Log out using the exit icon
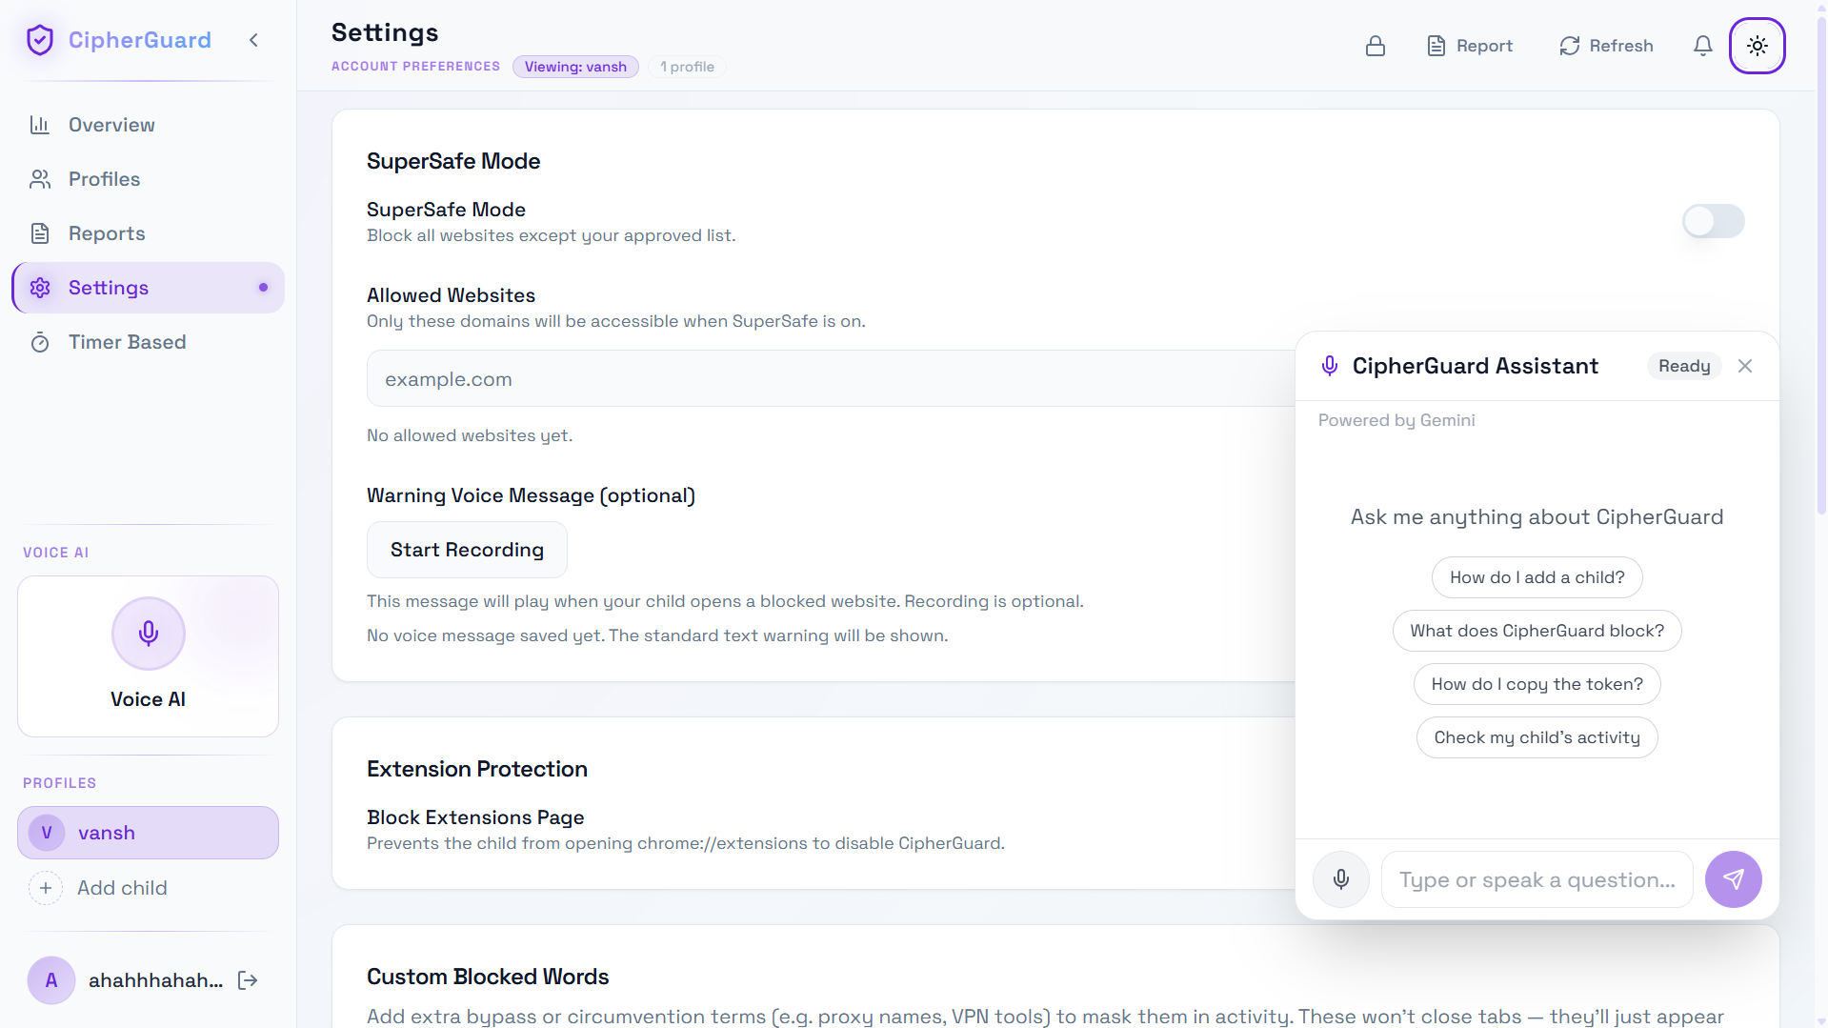The height and width of the screenshot is (1028, 1828). coord(248,980)
